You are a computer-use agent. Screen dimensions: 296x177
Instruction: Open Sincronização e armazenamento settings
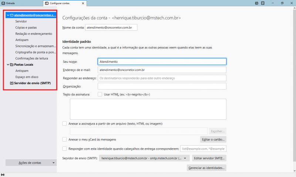[36, 46]
